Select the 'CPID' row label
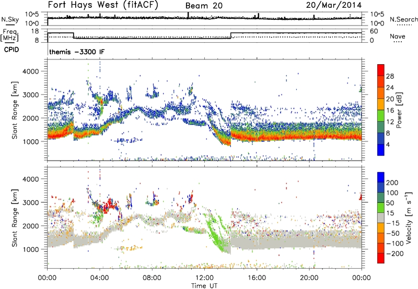The image size is (418, 289). 11,50
